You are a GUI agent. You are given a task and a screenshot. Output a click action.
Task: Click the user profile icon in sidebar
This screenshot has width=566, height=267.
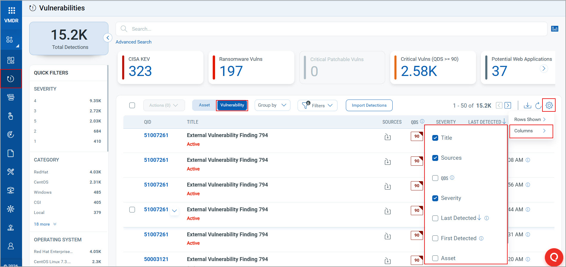[x=11, y=246]
